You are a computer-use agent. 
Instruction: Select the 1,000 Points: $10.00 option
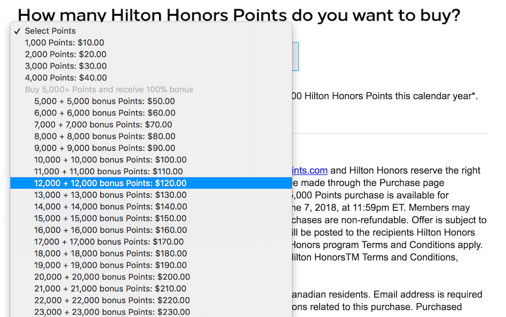coord(65,43)
